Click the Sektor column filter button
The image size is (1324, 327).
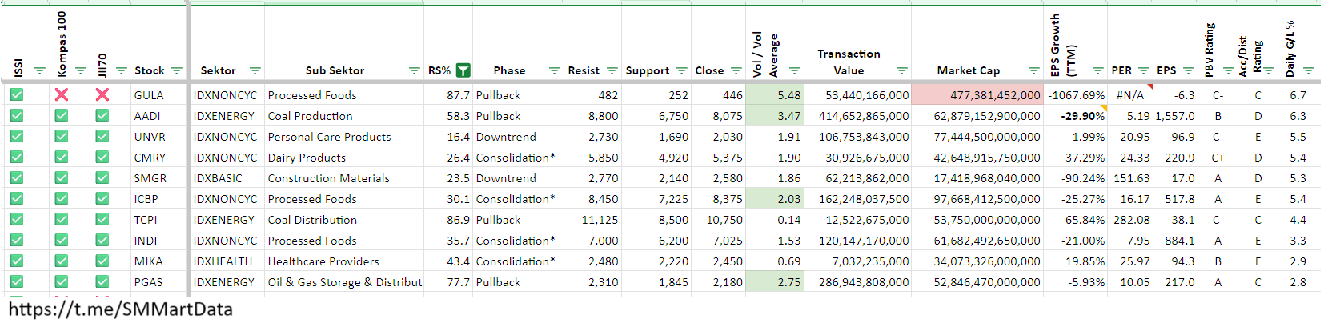tap(255, 70)
